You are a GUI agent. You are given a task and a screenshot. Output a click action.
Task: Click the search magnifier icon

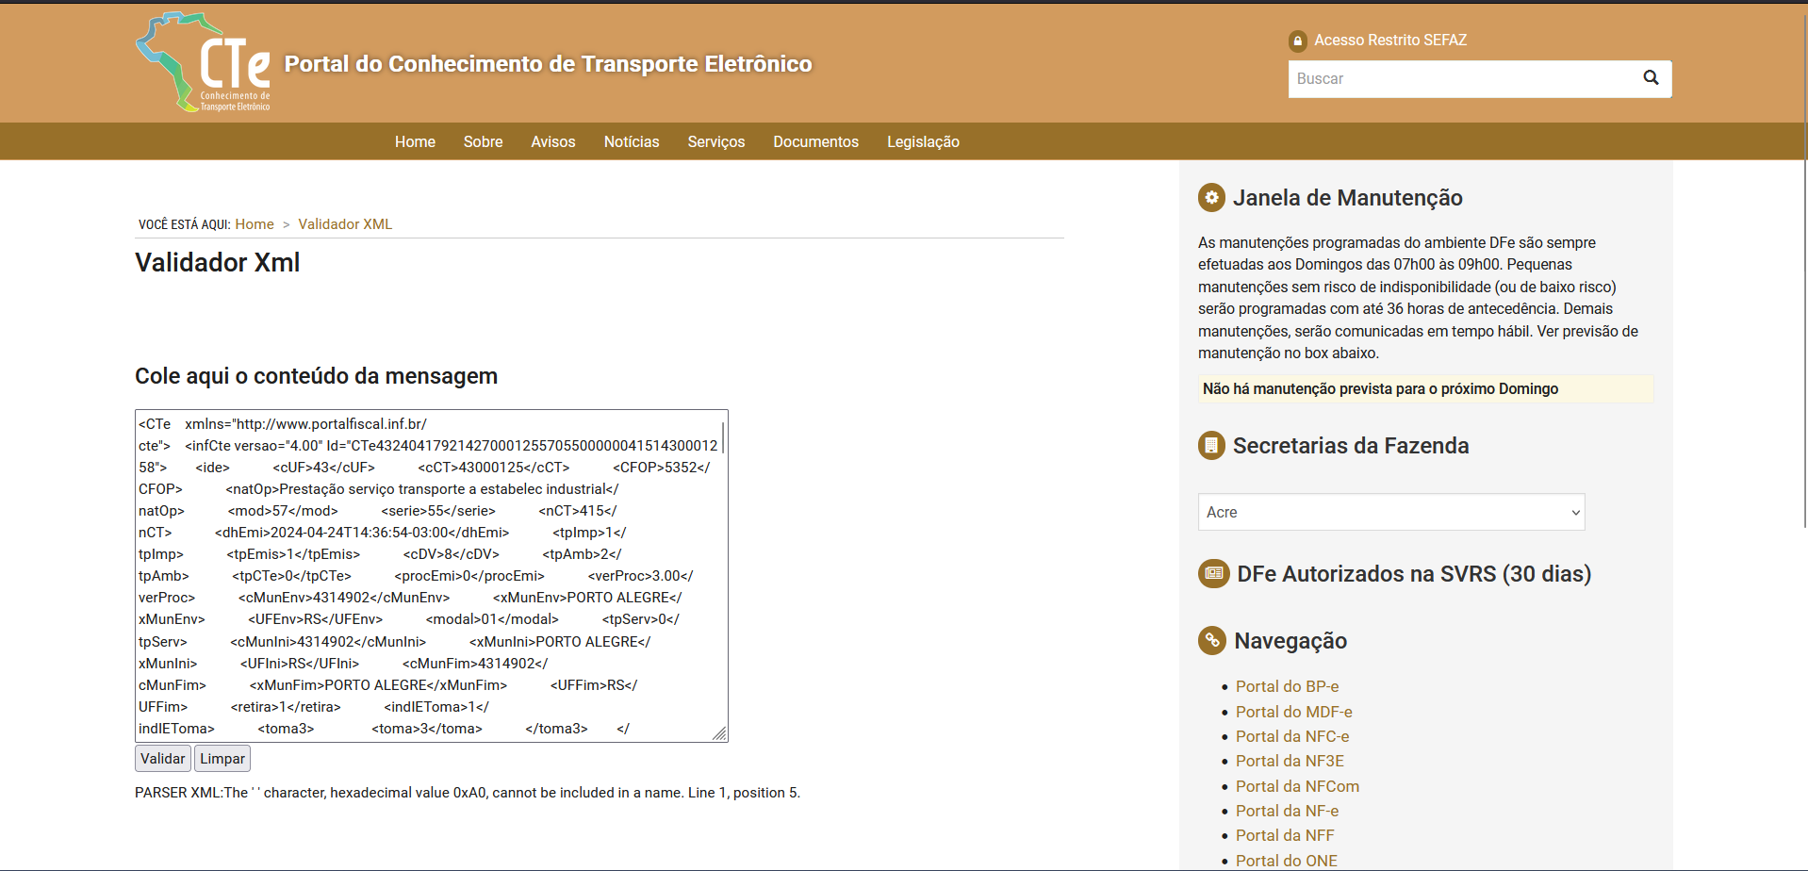coord(1651,78)
